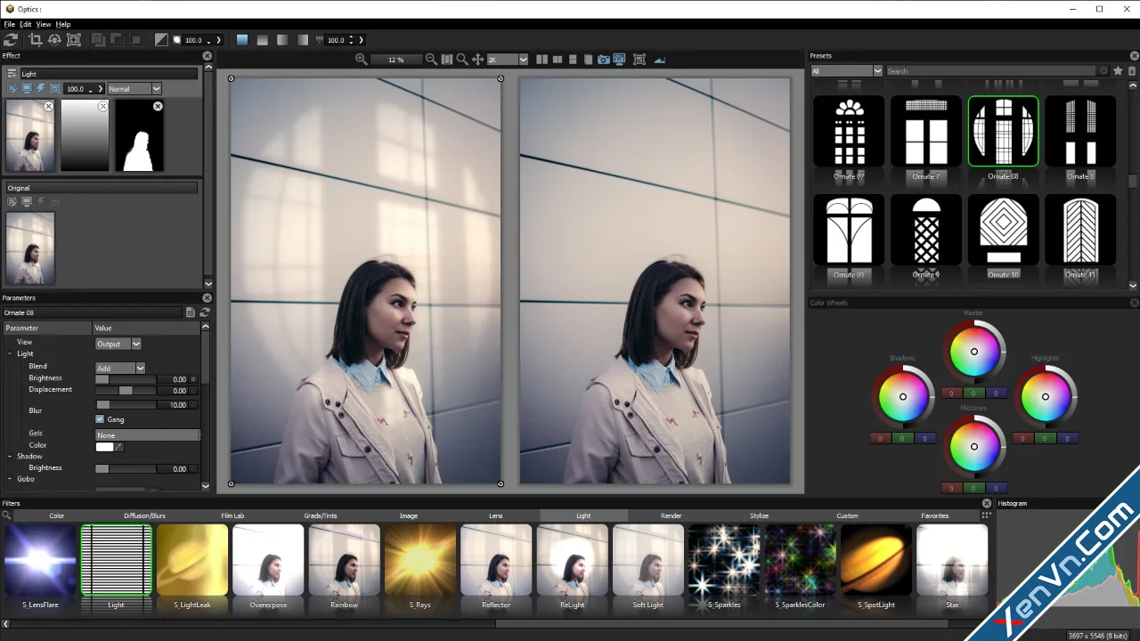This screenshot has height=641, width=1140.
Task: Open the Edit menu
Action: [x=26, y=24]
